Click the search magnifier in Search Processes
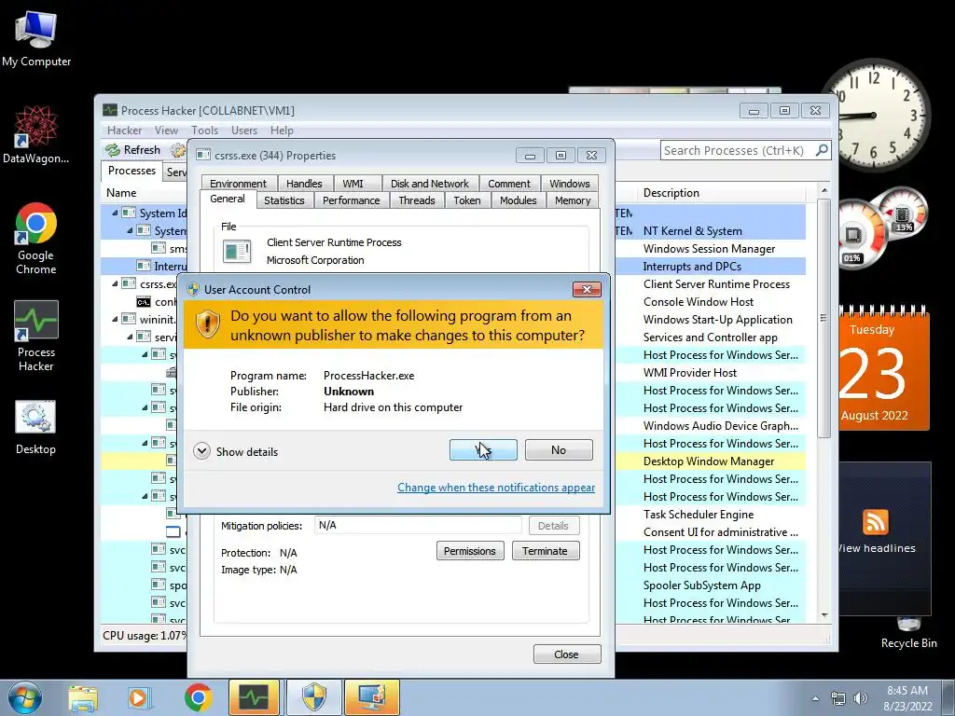The image size is (955, 716). 822,150
